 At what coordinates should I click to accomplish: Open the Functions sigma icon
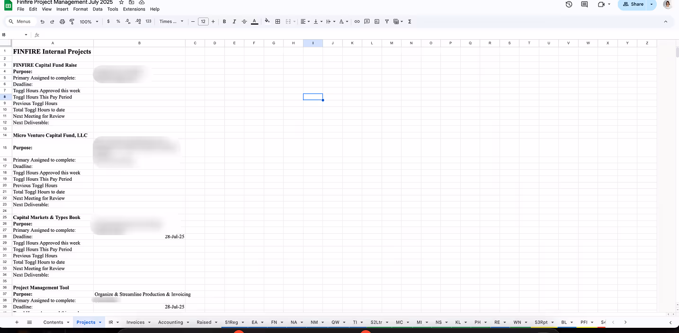(410, 22)
